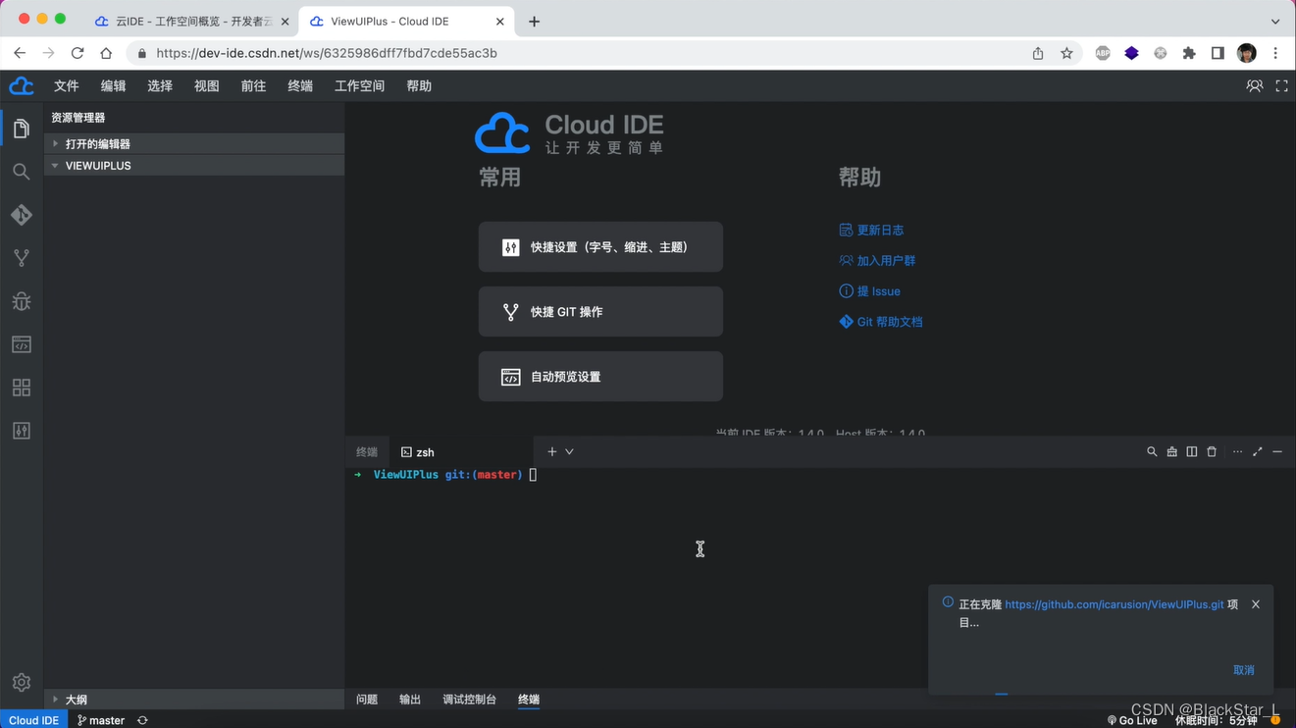Image resolution: width=1296 pixels, height=728 pixels.
Task: Open the 前往 menu
Action: pyautogui.click(x=253, y=86)
